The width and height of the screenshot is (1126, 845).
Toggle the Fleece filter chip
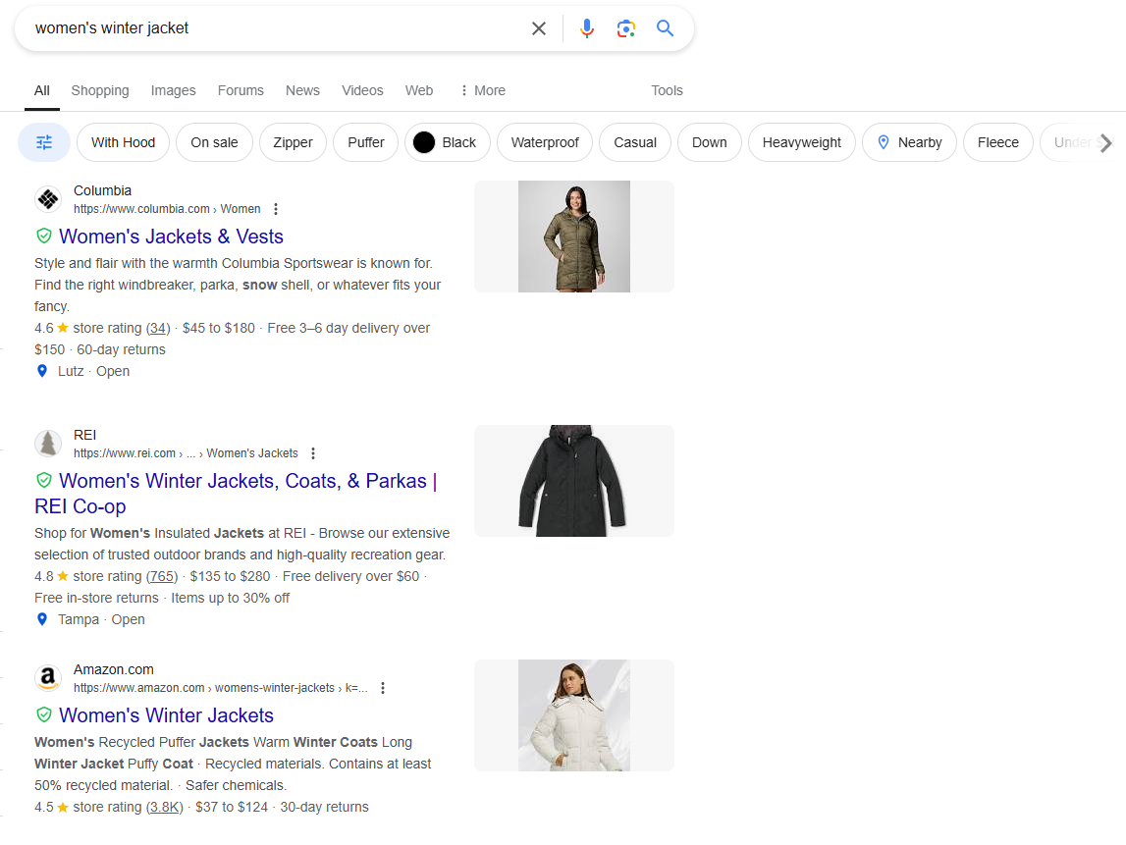pos(997,142)
